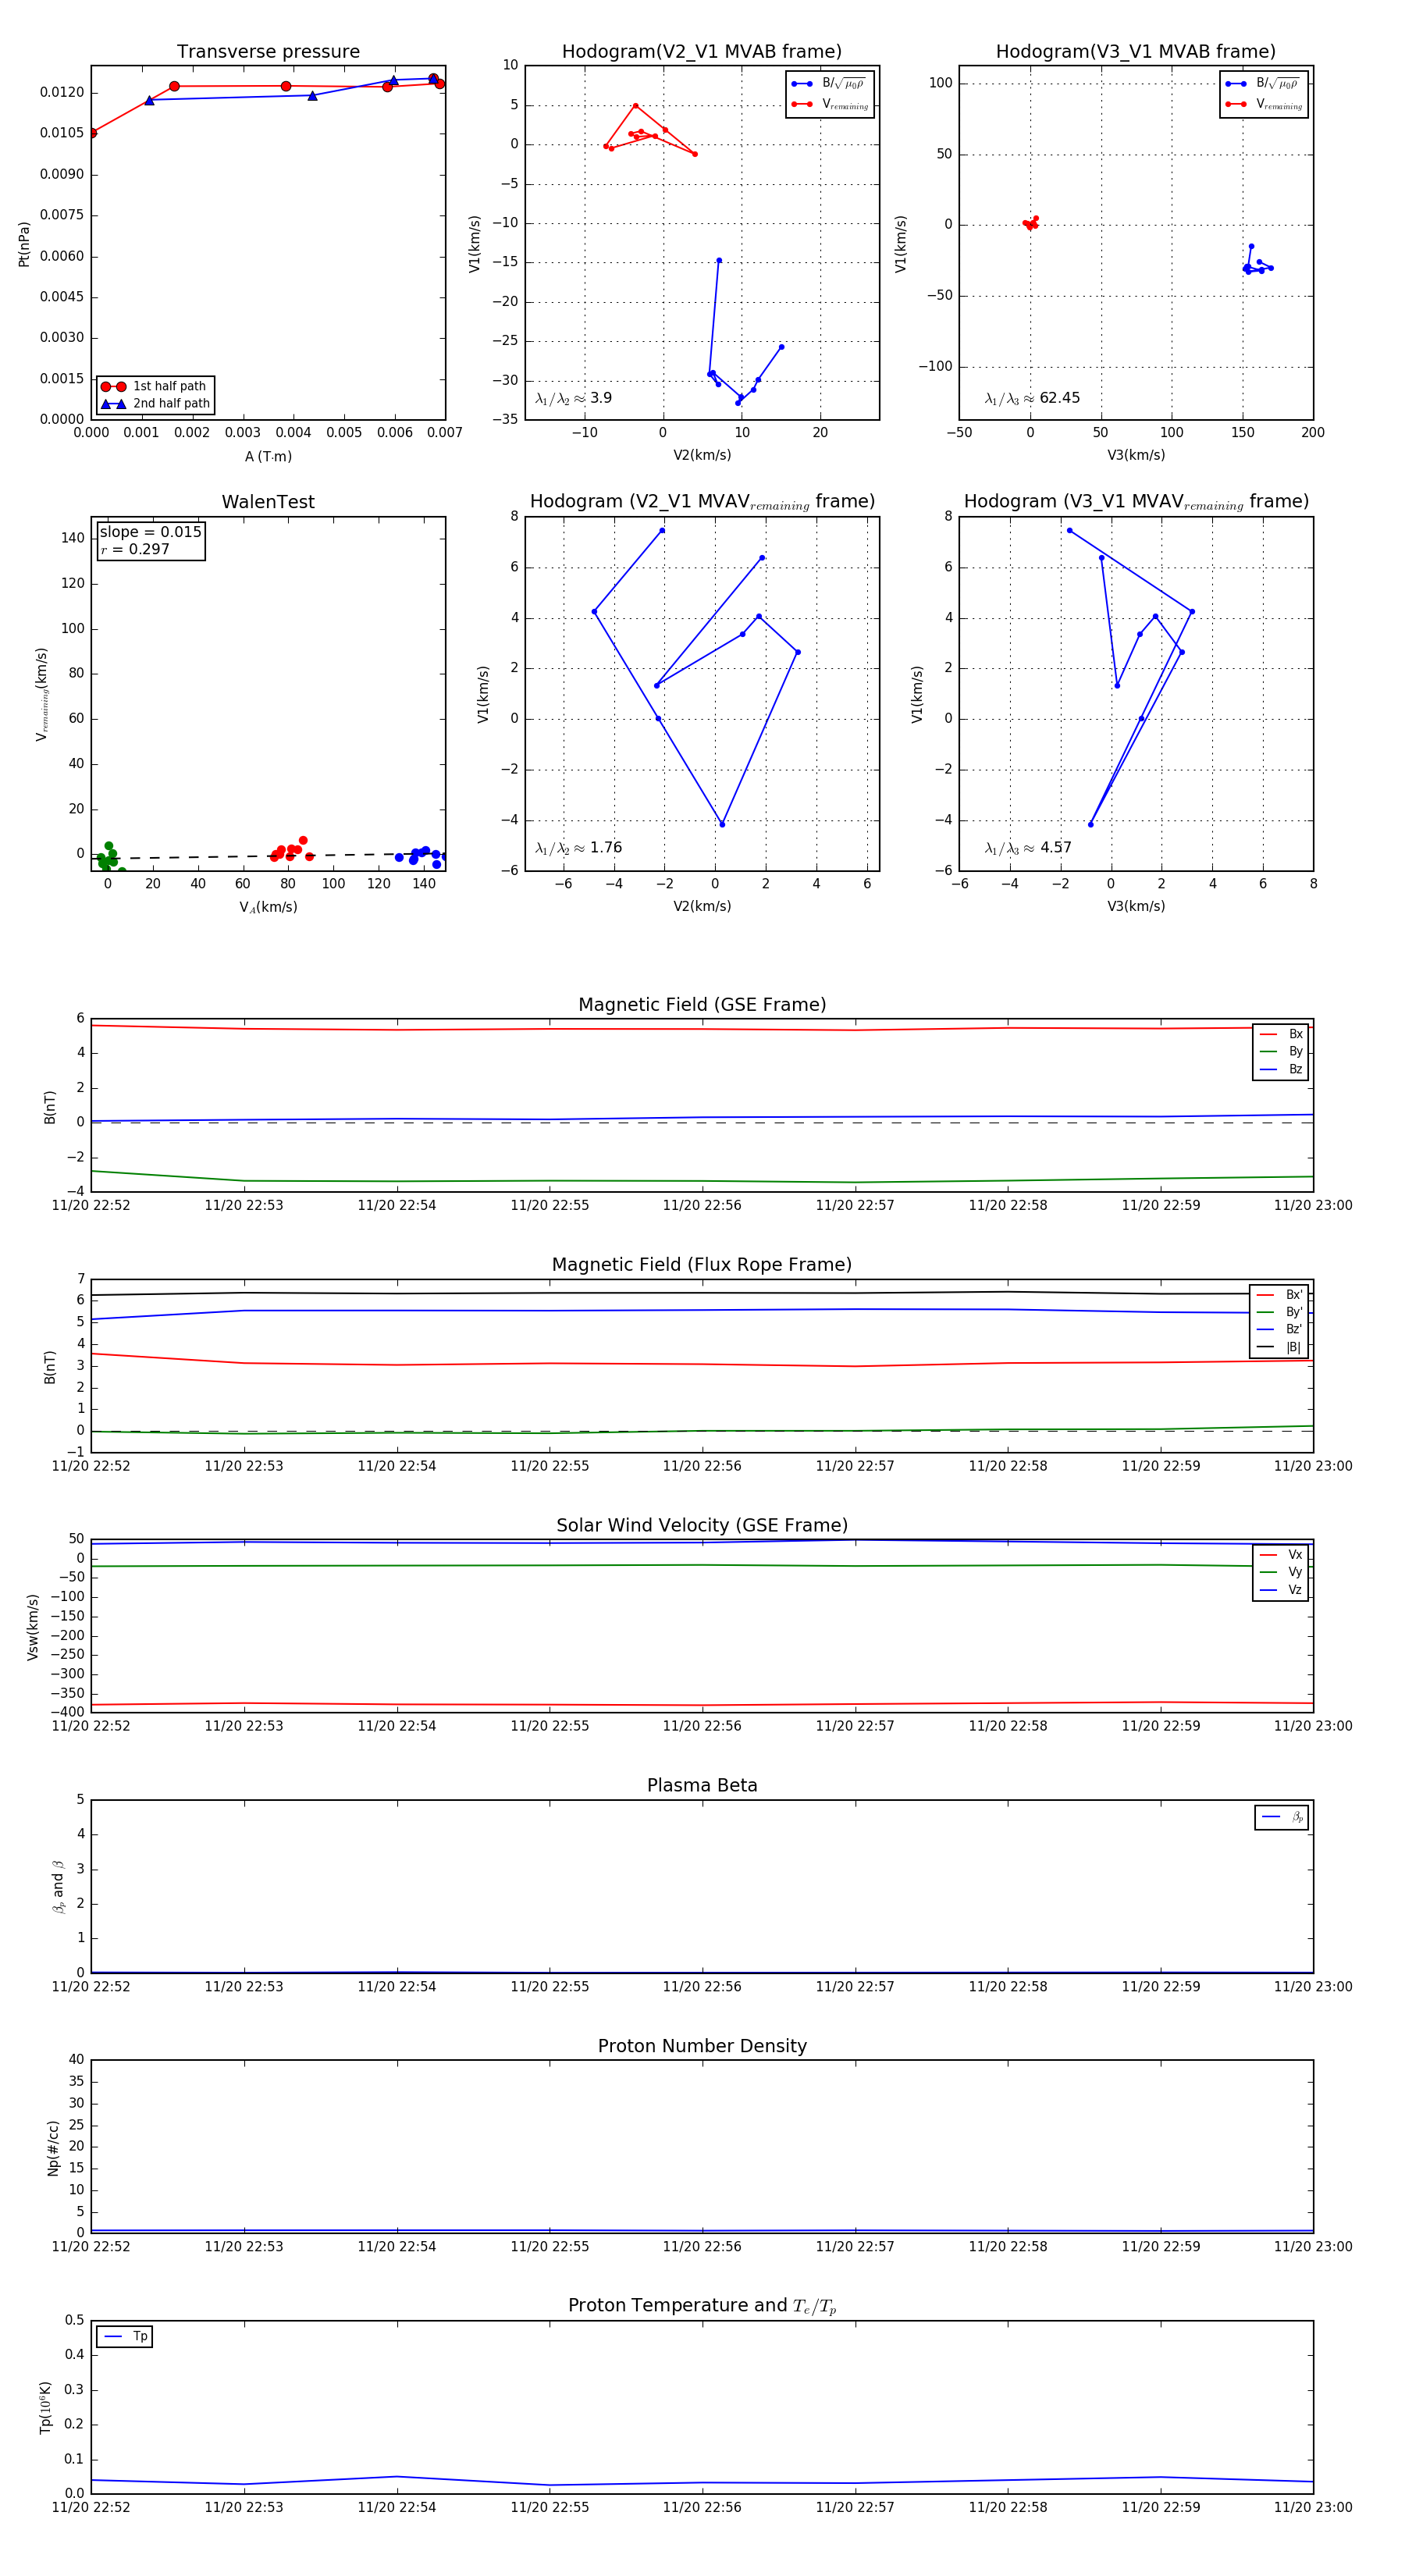This screenshot has height=2576, width=1405.
Task: Select the |B| legend entry in Flux Rope plot
Action: (1279, 1347)
